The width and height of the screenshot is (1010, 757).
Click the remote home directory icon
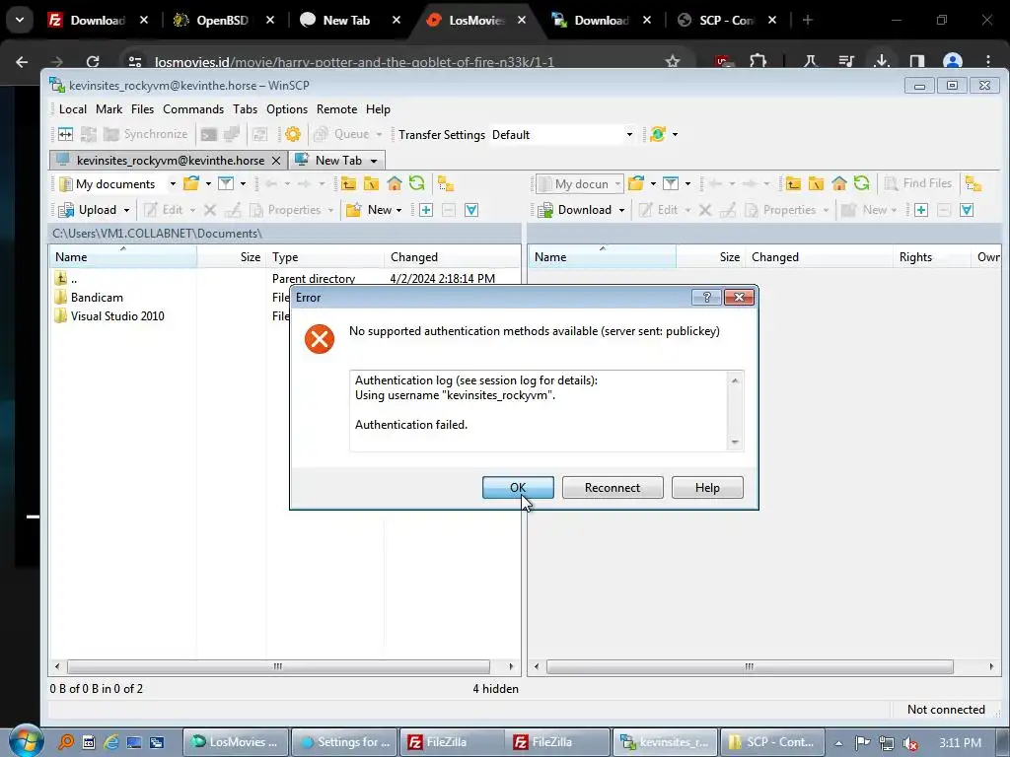pos(838,183)
